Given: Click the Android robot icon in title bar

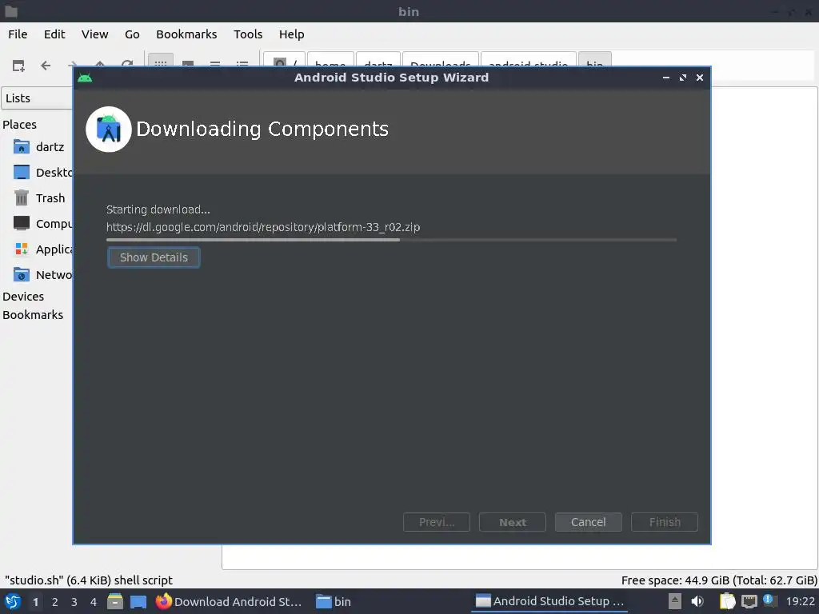Looking at the screenshot, I should pyautogui.click(x=85, y=78).
